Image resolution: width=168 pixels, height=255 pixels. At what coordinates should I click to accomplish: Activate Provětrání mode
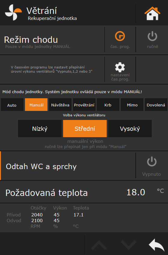click(x=84, y=105)
